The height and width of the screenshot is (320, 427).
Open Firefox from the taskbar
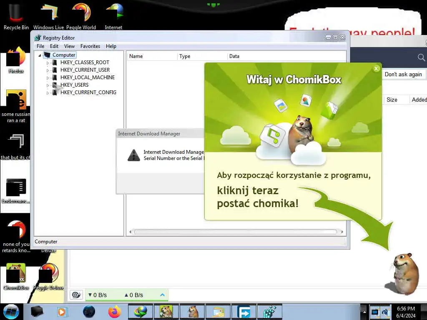pyautogui.click(x=114, y=312)
